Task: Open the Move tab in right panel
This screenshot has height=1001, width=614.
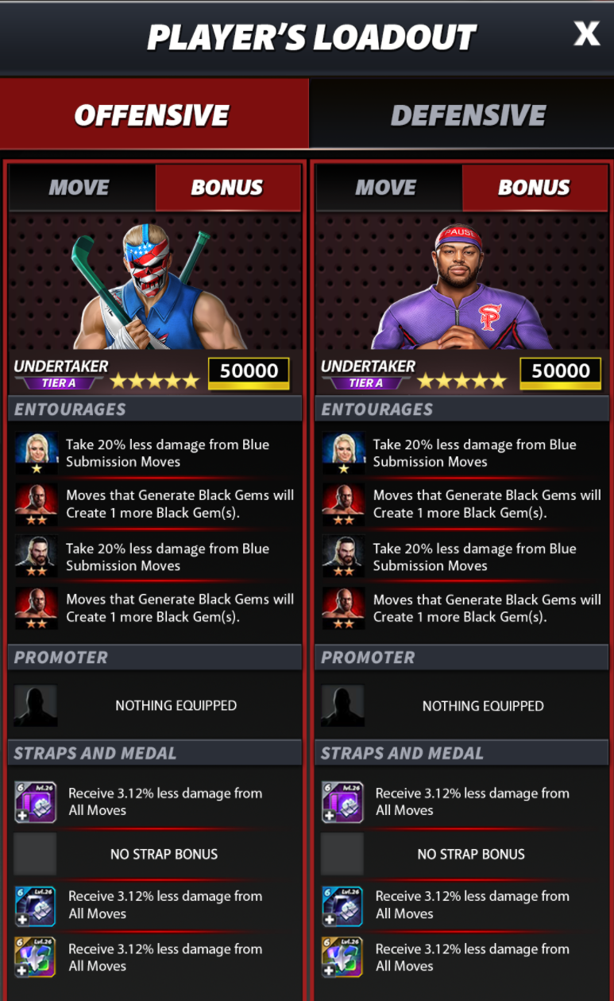Action: pyautogui.click(x=388, y=188)
